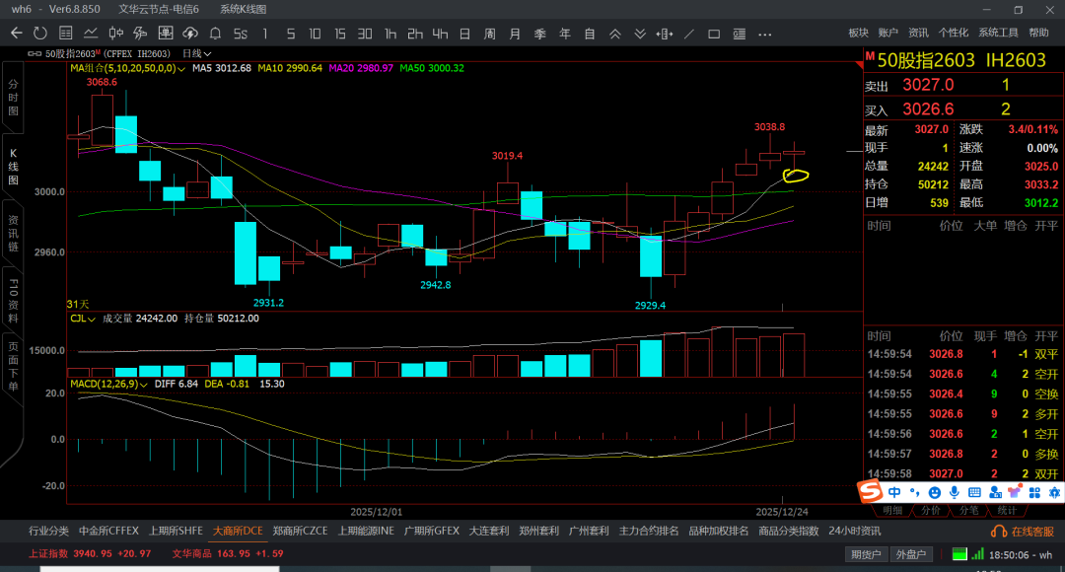
Task: Select the 1h period
Action: [x=390, y=34]
